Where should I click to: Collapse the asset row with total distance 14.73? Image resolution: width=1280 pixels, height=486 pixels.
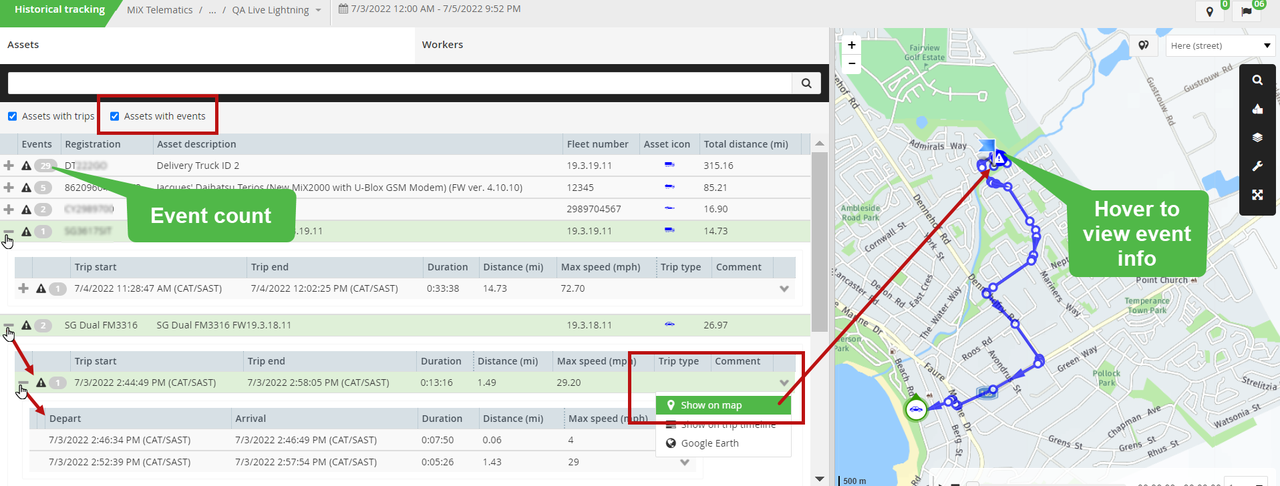coord(9,231)
